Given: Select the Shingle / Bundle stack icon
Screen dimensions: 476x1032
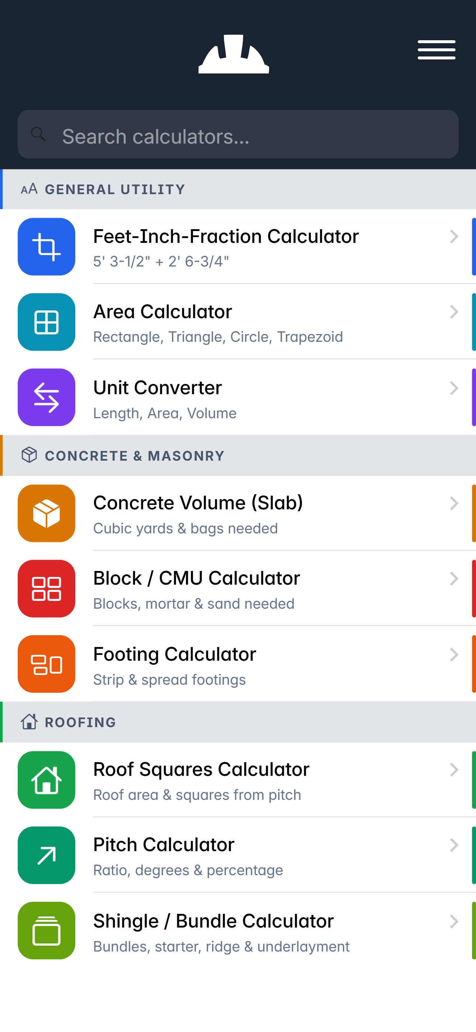Looking at the screenshot, I should [x=46, y=930].
